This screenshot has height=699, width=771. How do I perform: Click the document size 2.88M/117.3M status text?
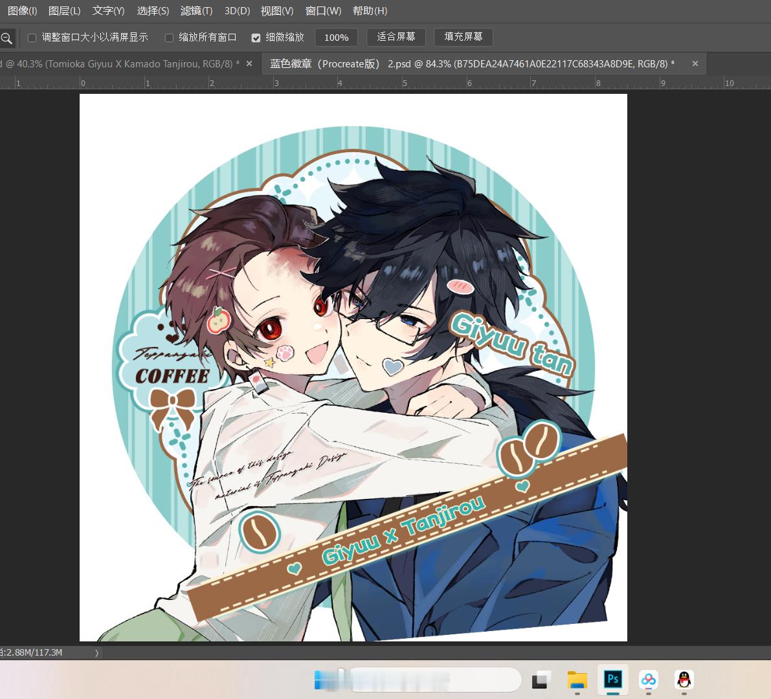point(32,653)
